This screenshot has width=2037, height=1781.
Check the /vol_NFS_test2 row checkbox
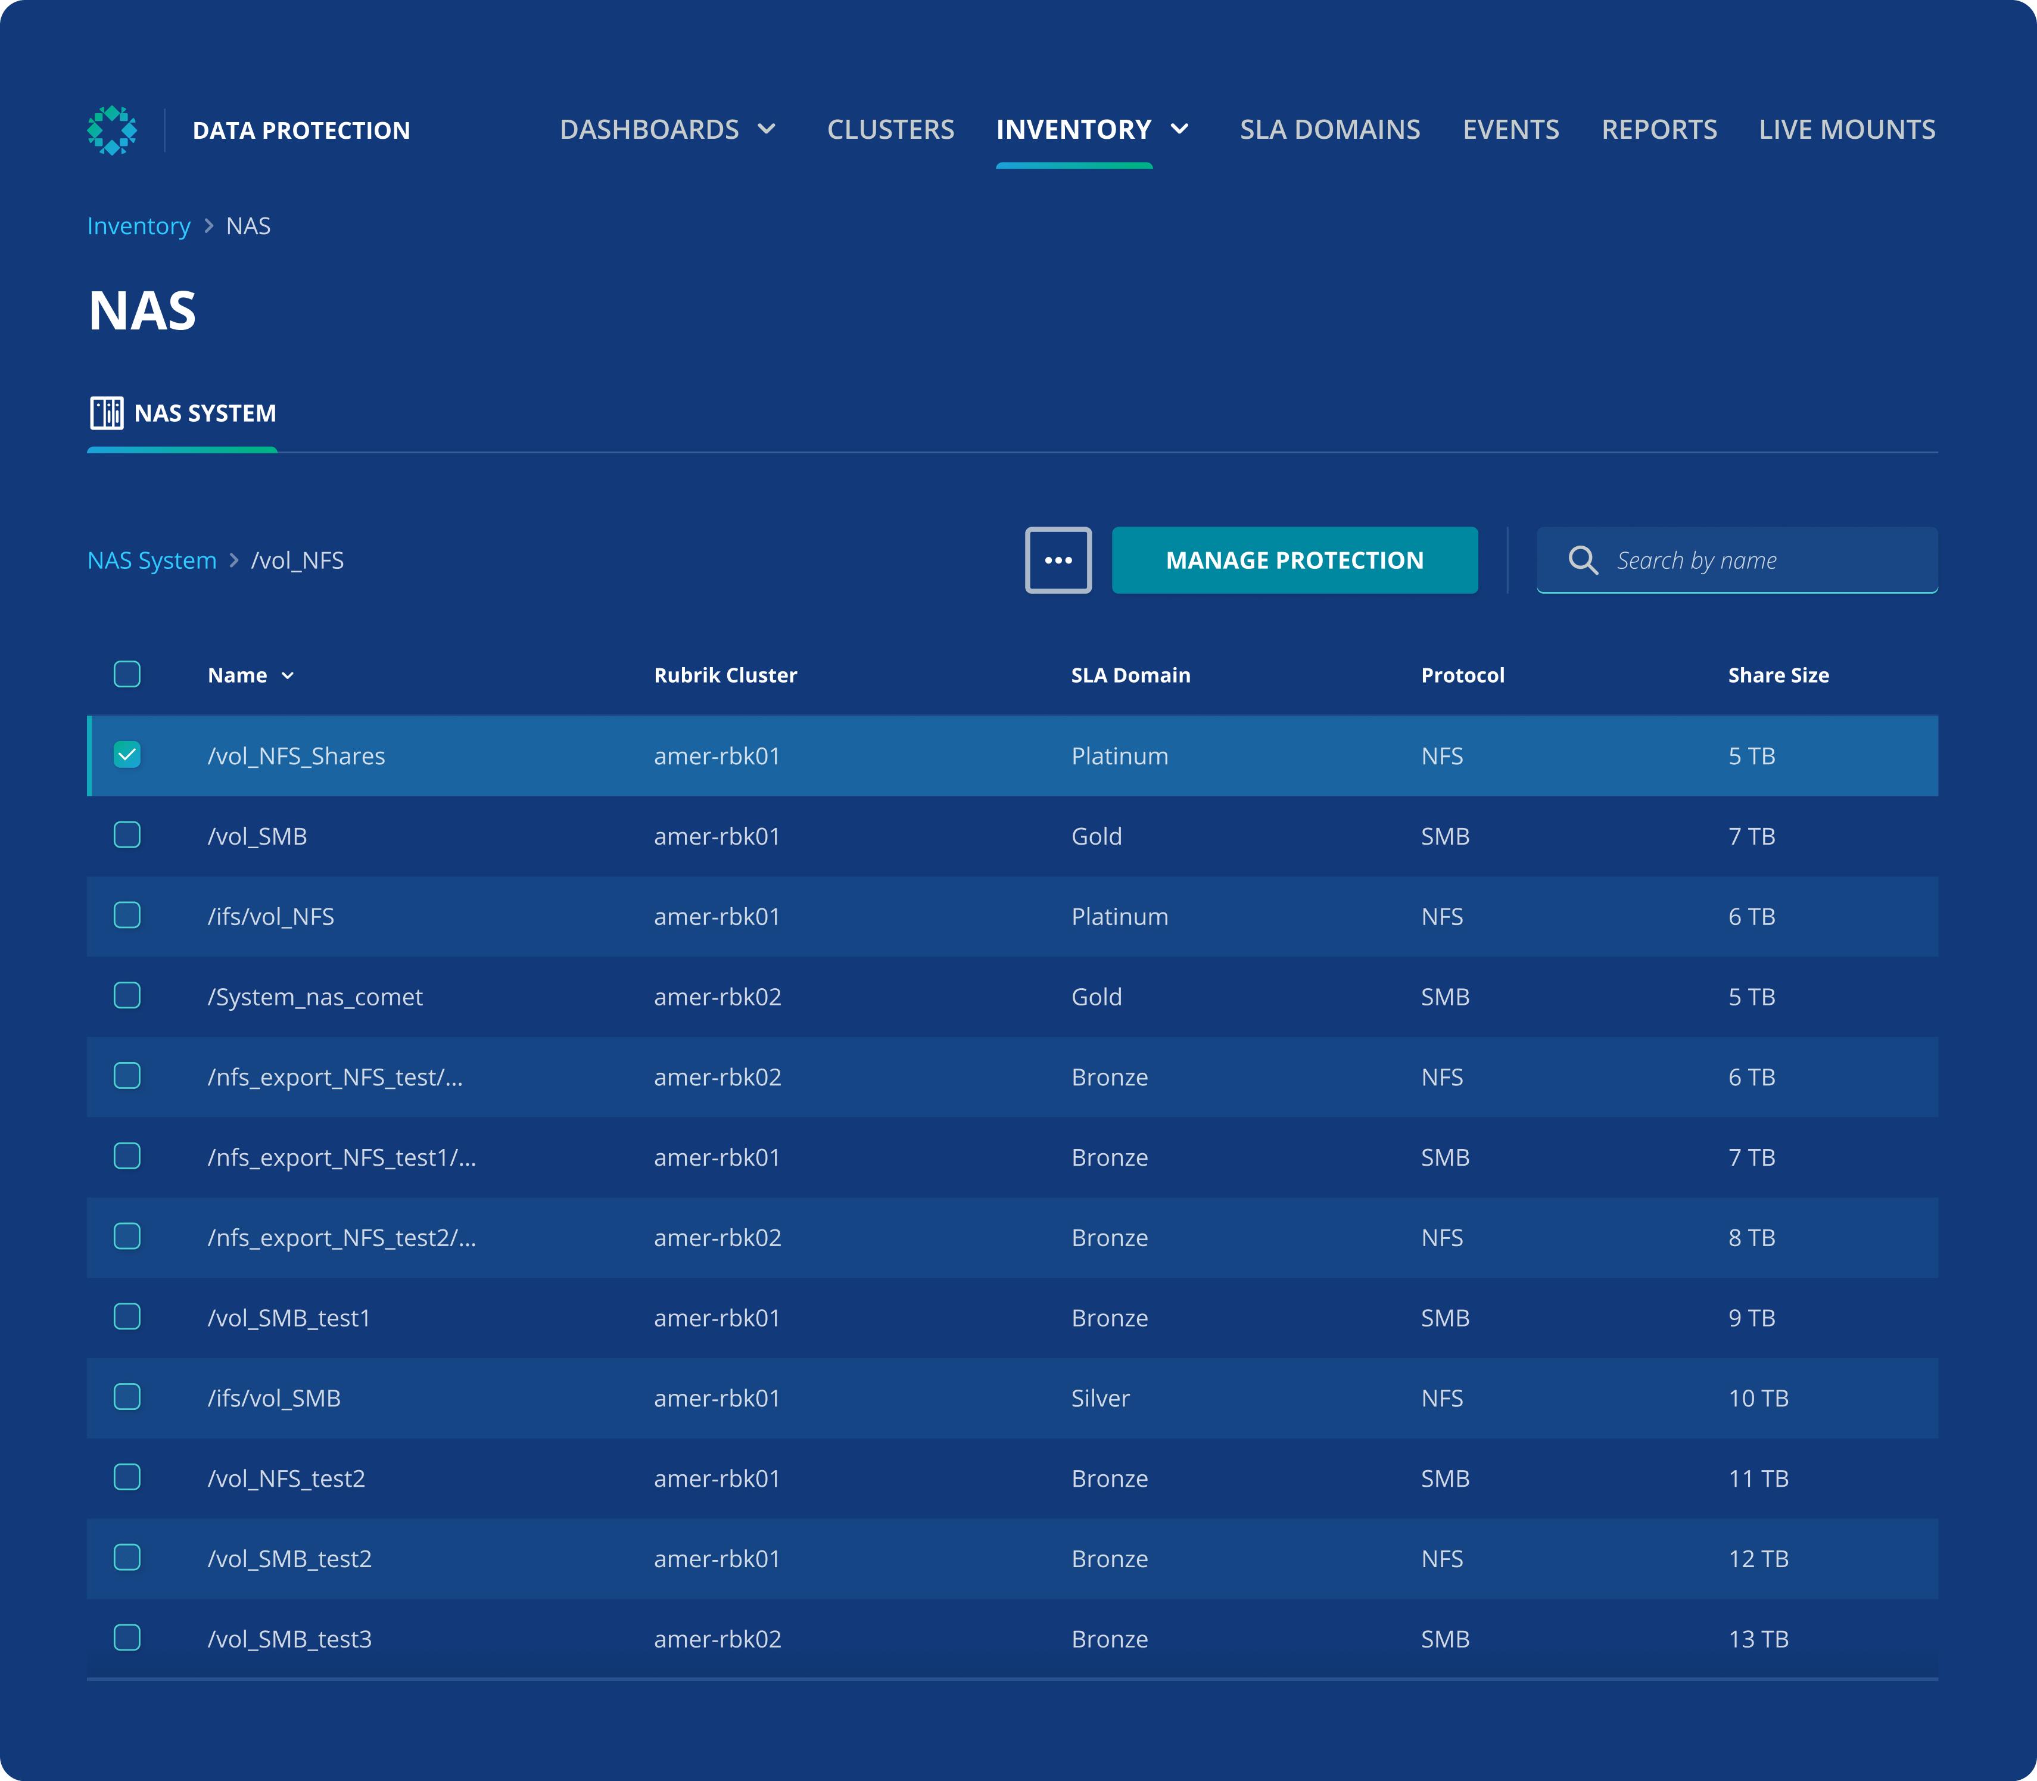pyautogui.click(x=127, y=1477)
